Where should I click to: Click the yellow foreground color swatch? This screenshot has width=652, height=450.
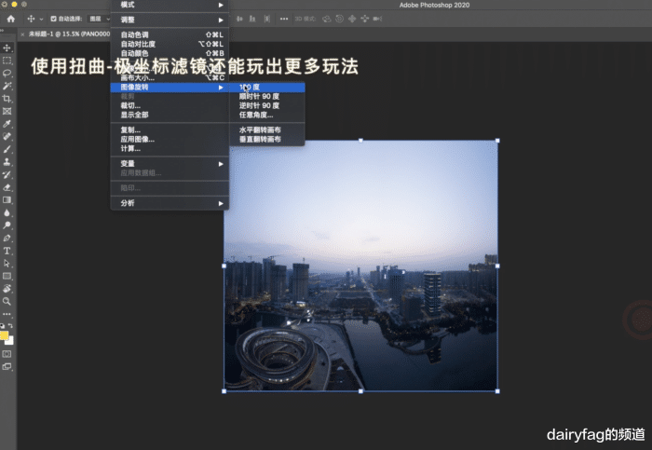pos(4,335)
